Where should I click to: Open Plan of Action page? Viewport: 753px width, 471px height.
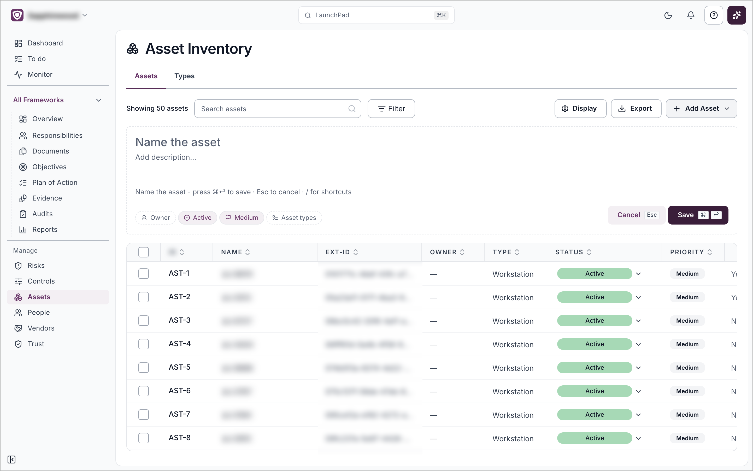click(48, 182)
